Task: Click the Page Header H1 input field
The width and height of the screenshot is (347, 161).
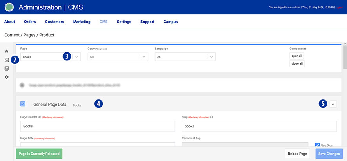Action: (x=97, y=126)
